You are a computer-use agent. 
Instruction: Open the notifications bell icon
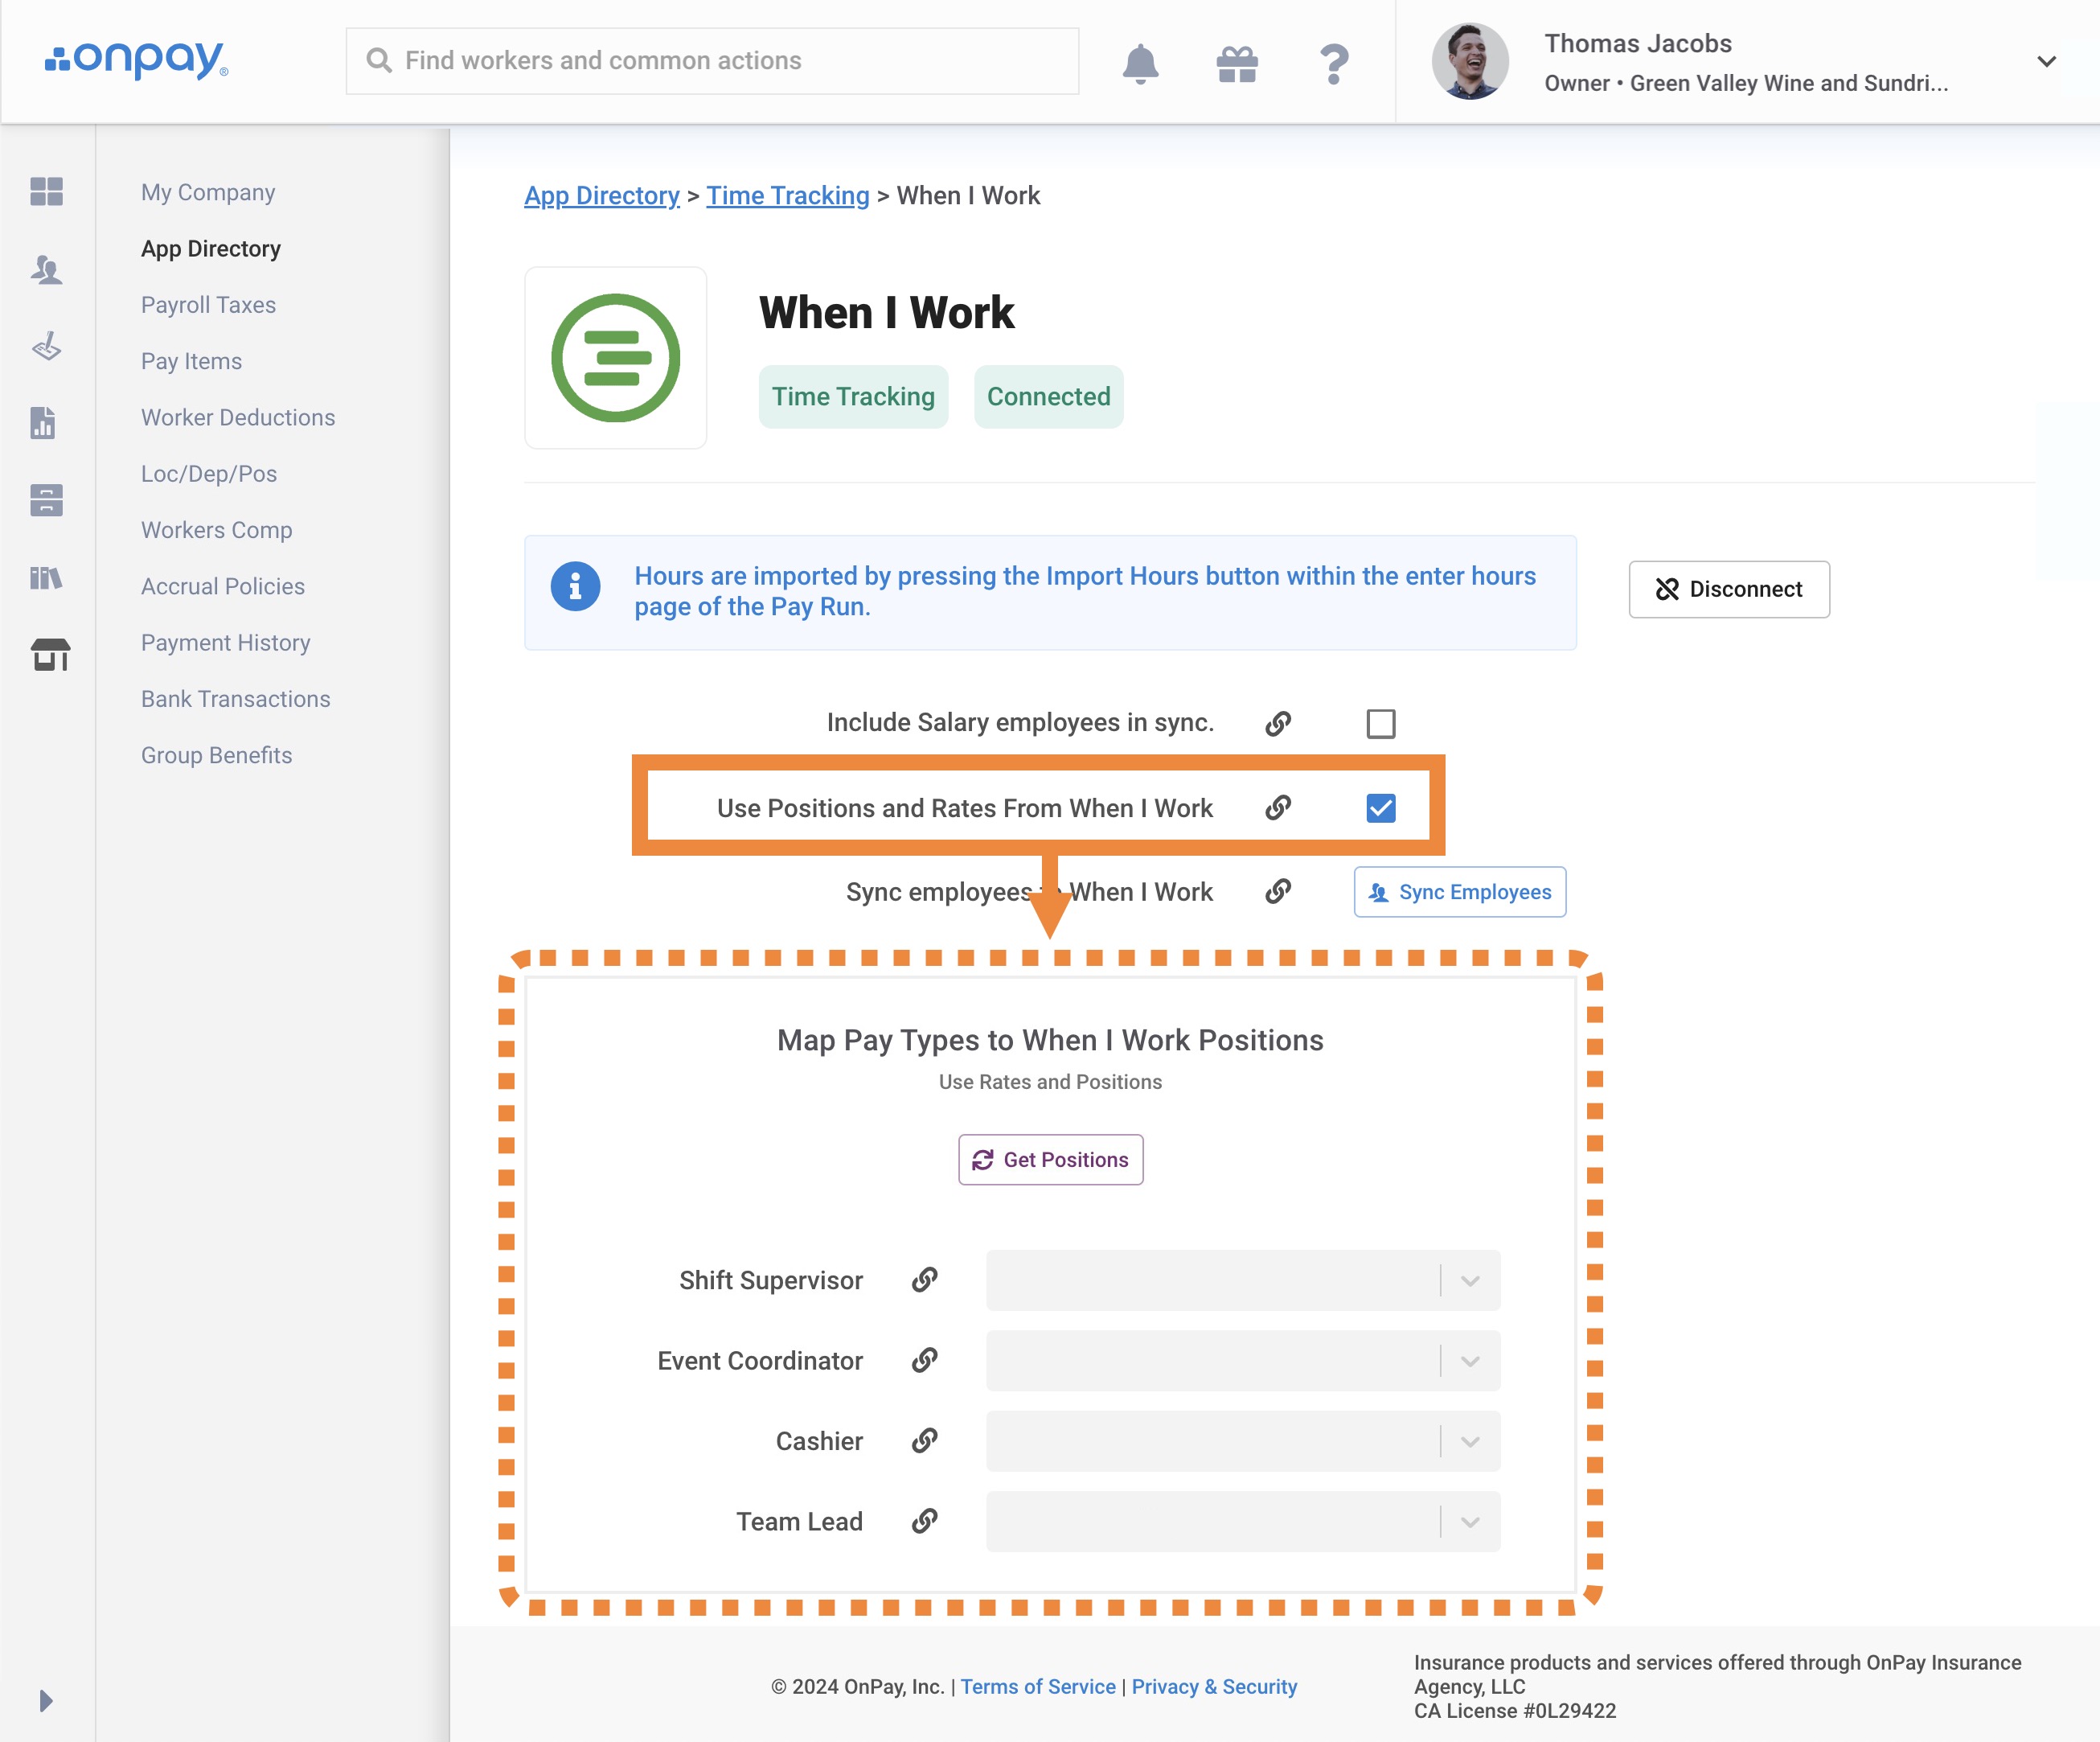(x=1140, y=64)
